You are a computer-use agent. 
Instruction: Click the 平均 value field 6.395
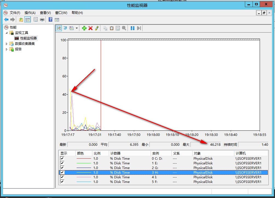click(124, 145)
